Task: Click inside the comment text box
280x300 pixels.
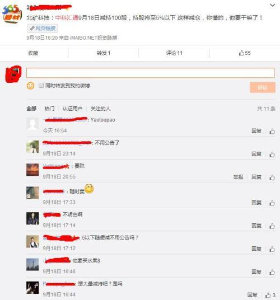Action: click(x=151, y=73)
